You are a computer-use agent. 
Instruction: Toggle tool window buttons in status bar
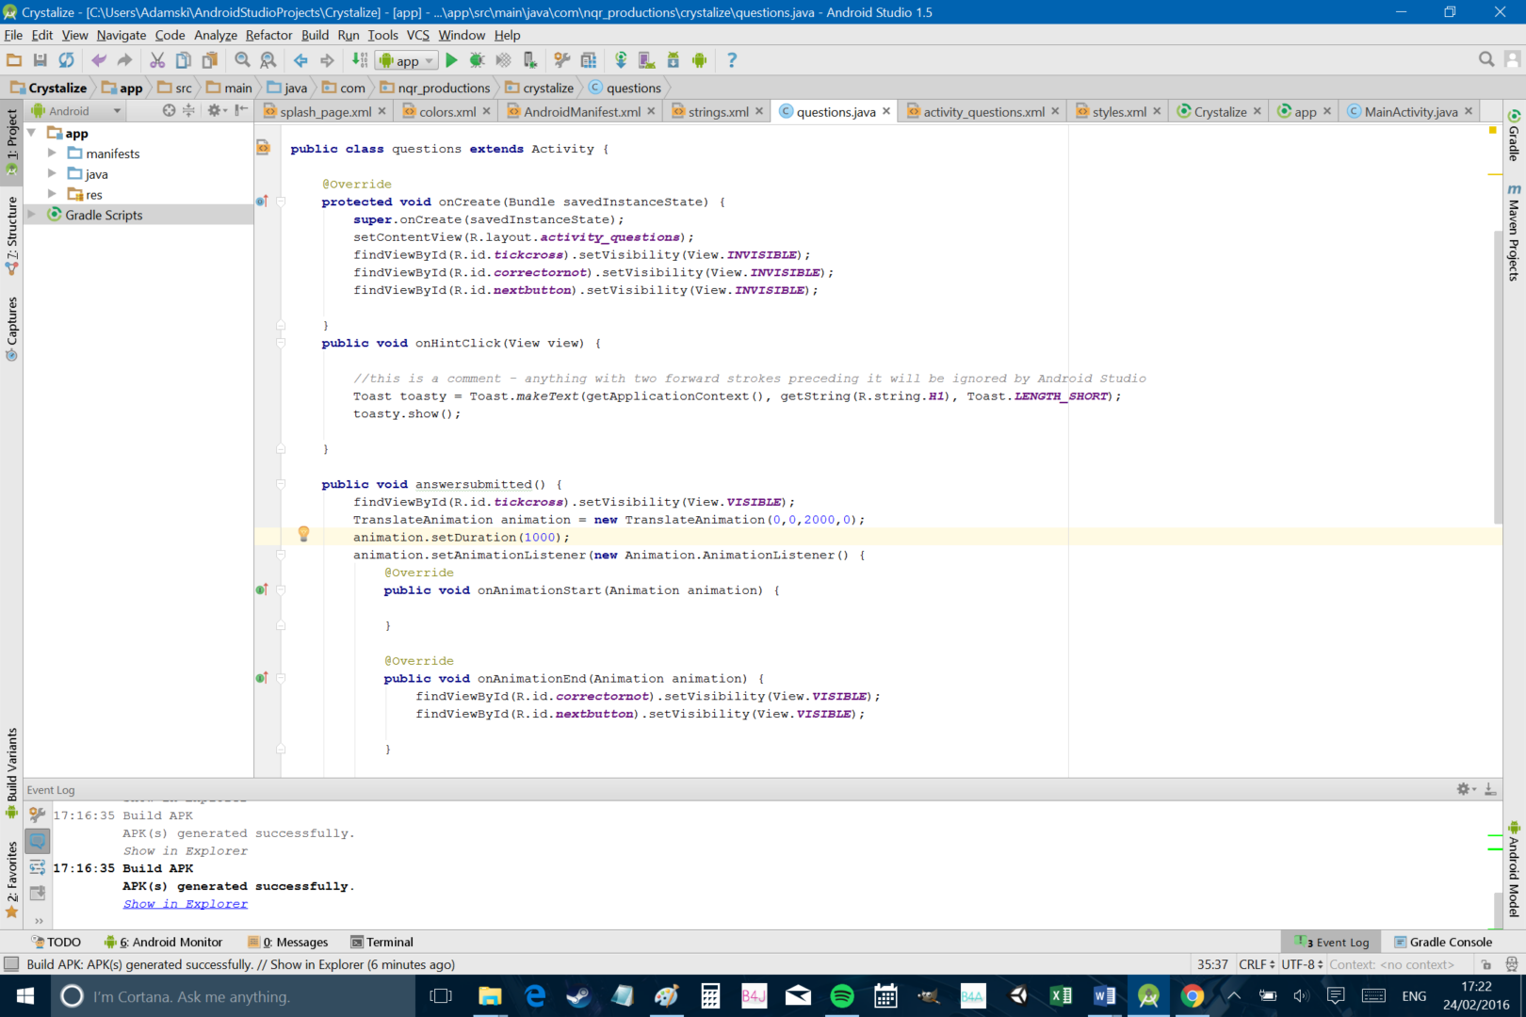click(11, 964)
